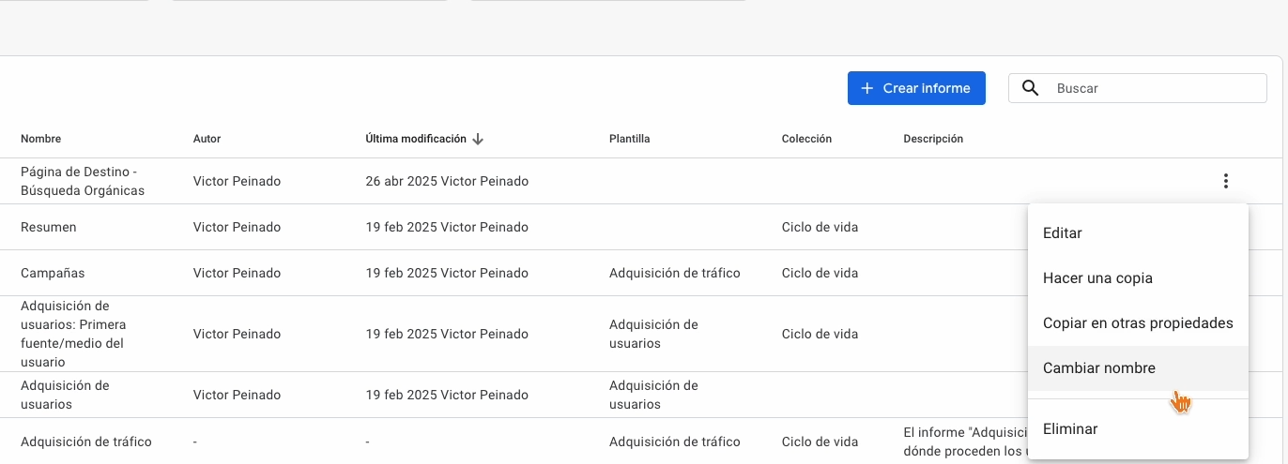Open the Resumen report row
Screen dimensions: 1288x464
coord(49,227)
